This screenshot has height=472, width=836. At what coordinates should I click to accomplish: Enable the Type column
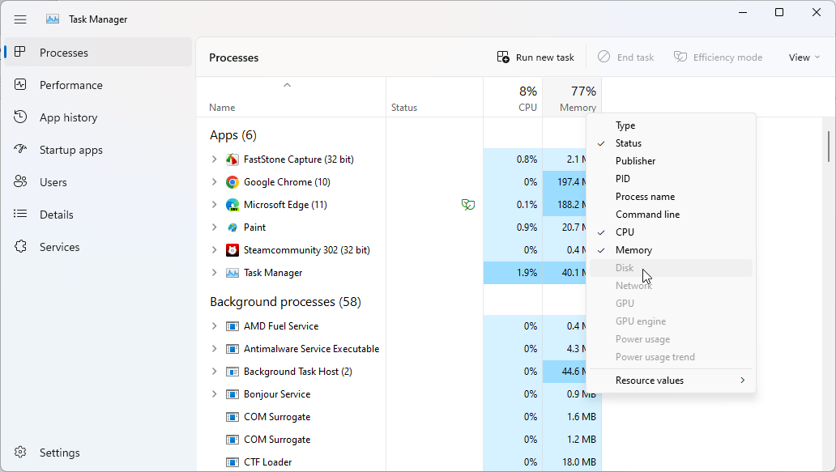[672, 125]
